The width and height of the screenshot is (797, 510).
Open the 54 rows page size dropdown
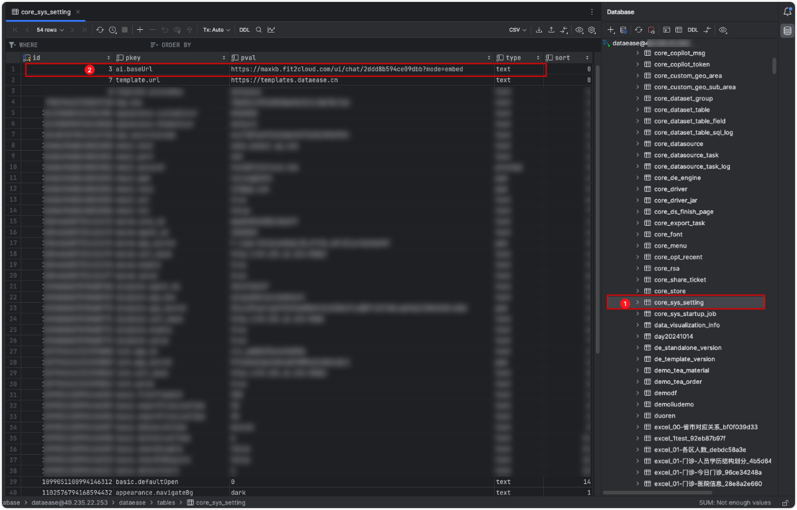coord(49,30)
